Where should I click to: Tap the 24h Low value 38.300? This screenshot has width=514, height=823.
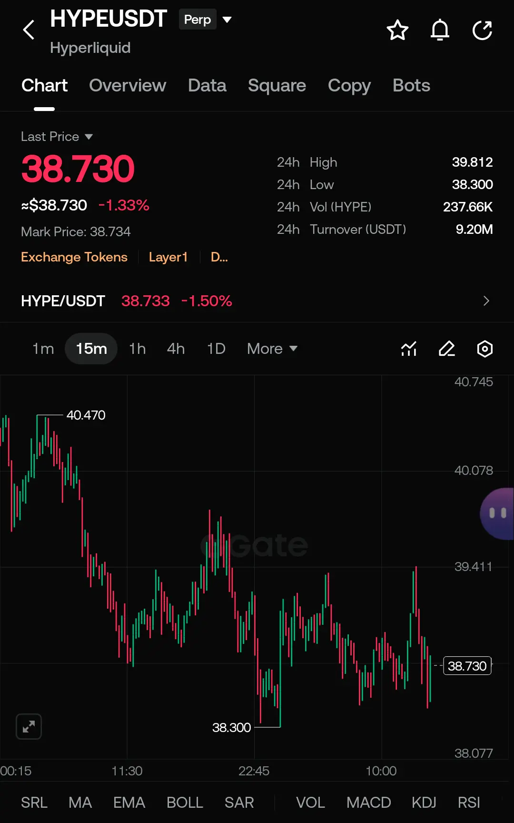[472, 185]
